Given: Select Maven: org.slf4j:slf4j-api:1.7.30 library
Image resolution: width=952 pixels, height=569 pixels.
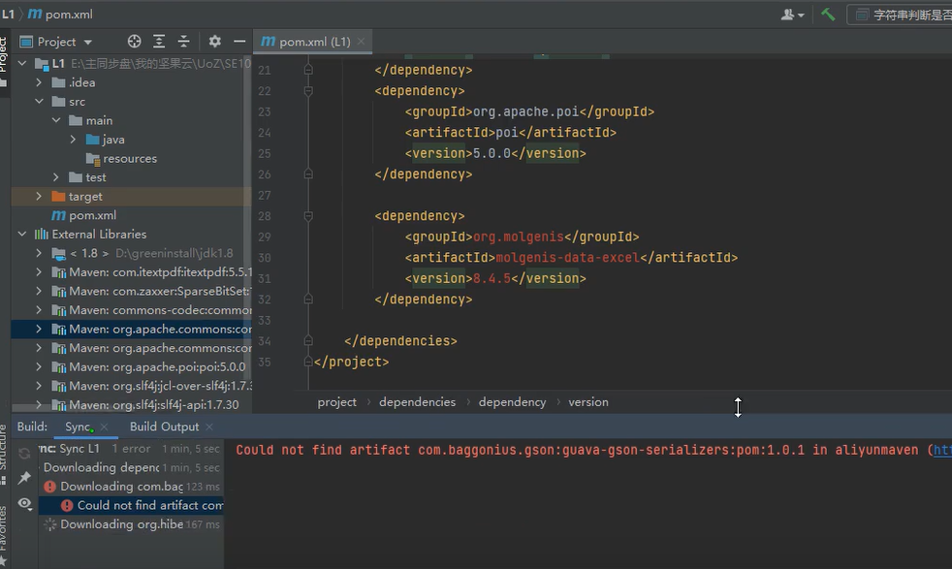Looking at the screenshot, I should (x=145, y=404).
